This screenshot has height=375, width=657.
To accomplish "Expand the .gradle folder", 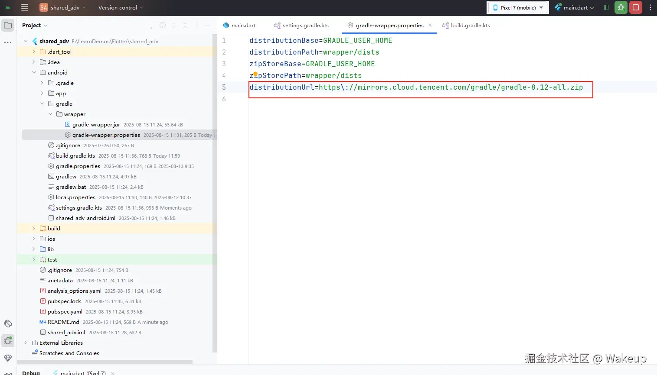I will [42, 83].
